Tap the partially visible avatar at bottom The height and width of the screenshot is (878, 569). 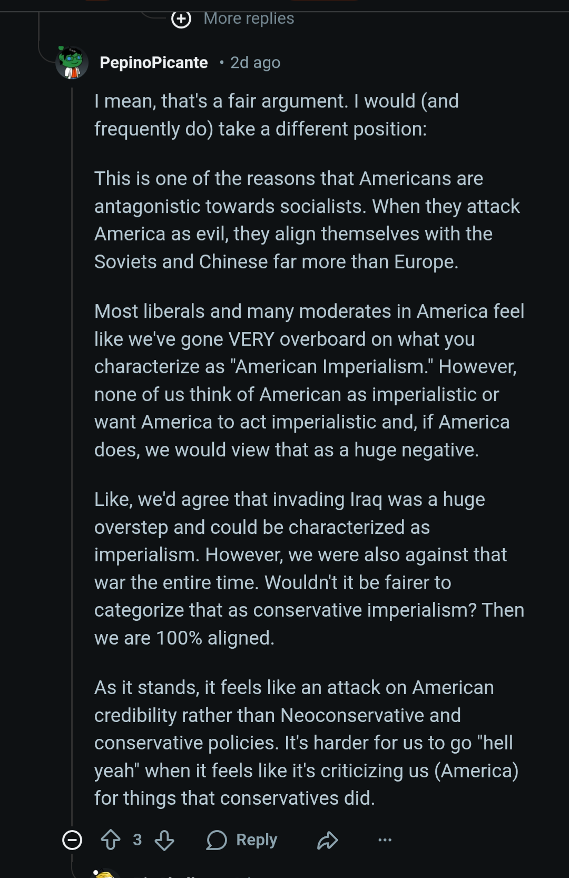[105, 874]
